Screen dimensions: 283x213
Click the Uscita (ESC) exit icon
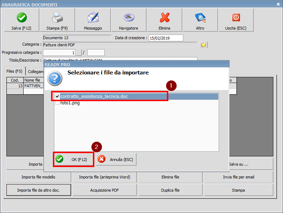point(236,17)
